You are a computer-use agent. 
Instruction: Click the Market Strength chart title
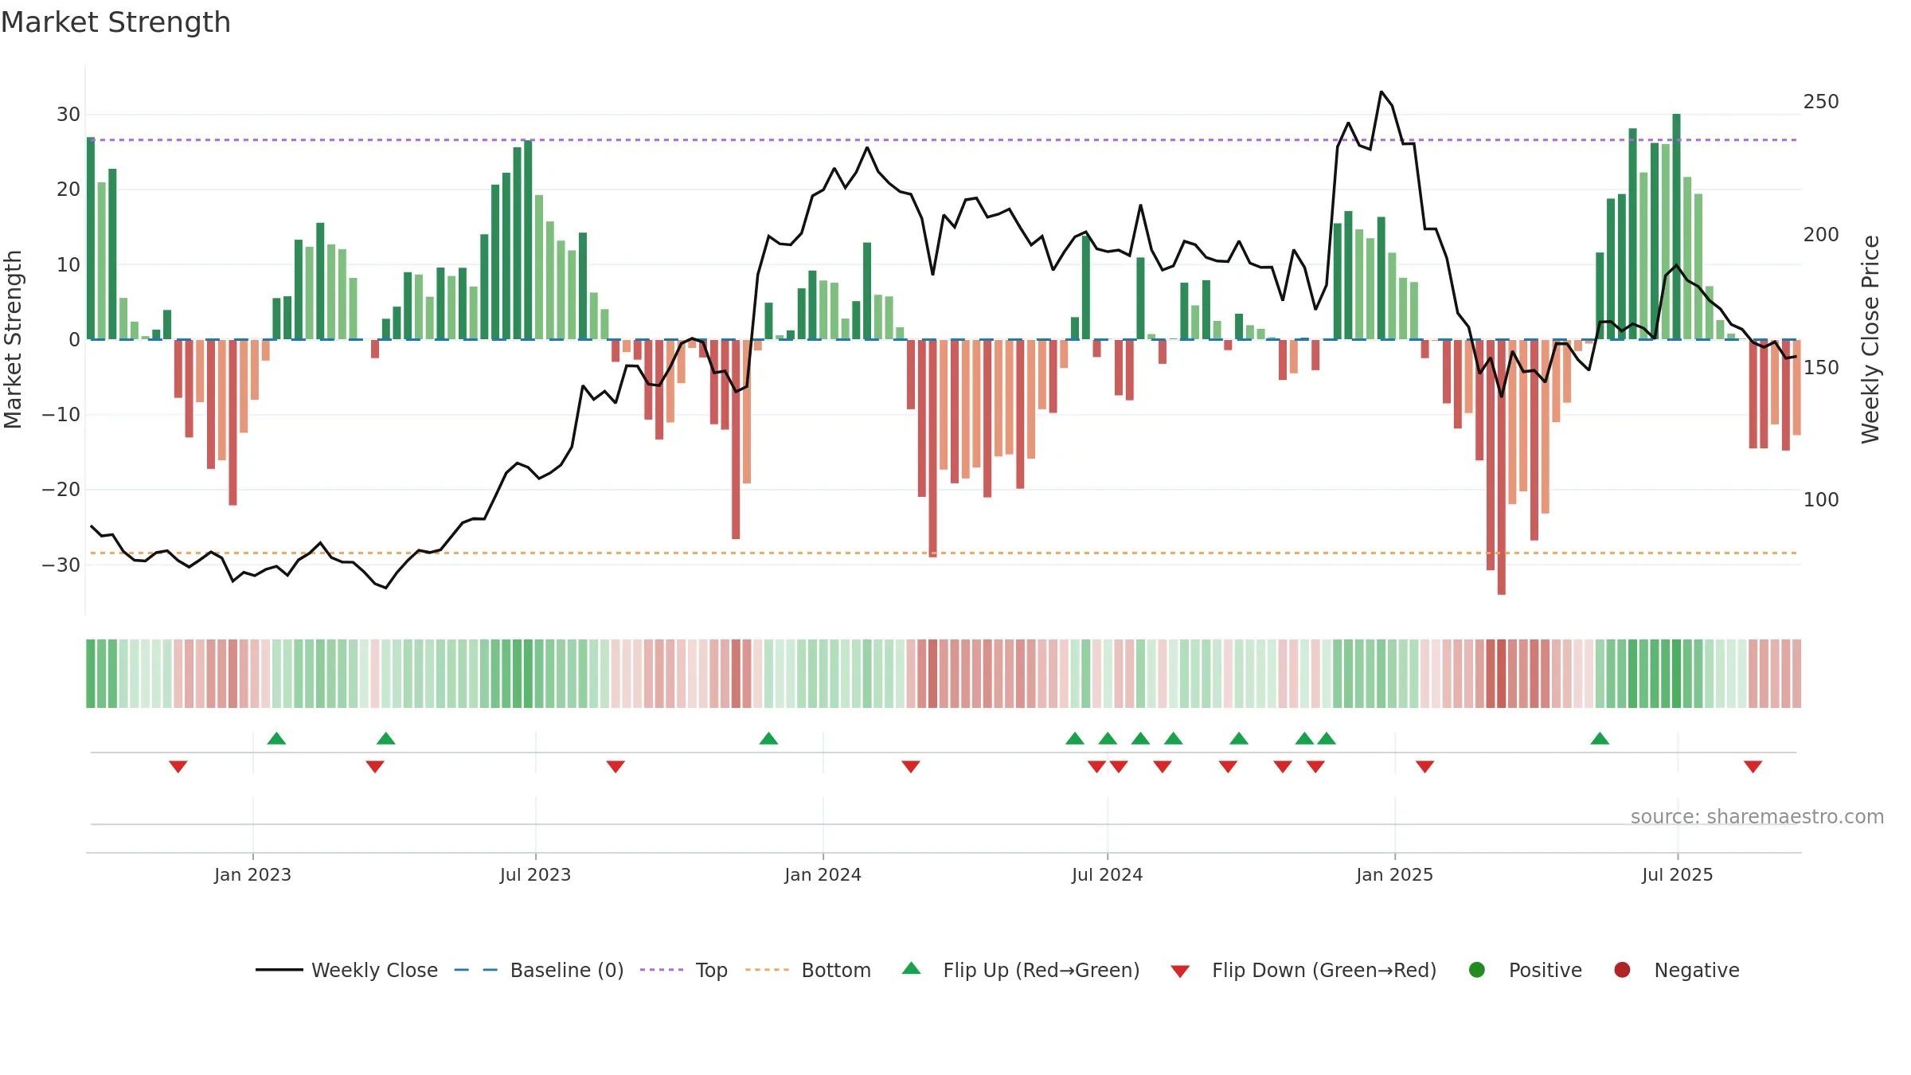pyautogui.click(x=115, y=22)
